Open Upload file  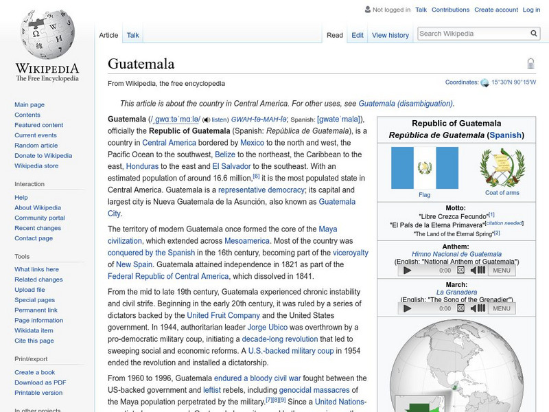30,290
